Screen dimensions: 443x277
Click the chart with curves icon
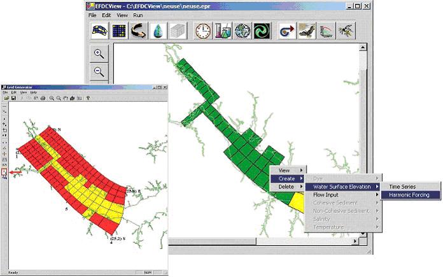[x=326, y=31]
